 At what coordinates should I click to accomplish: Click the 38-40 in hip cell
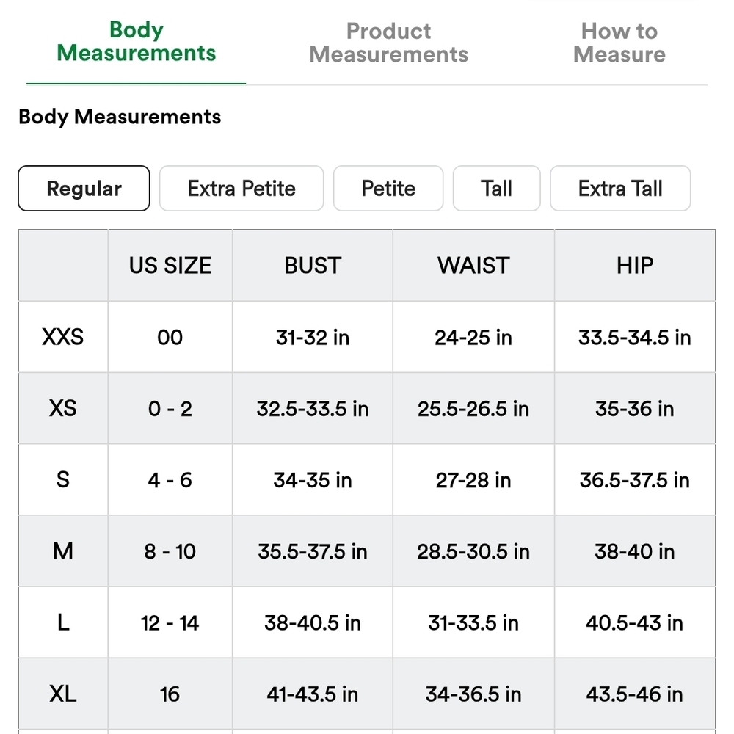pos(635,551)
